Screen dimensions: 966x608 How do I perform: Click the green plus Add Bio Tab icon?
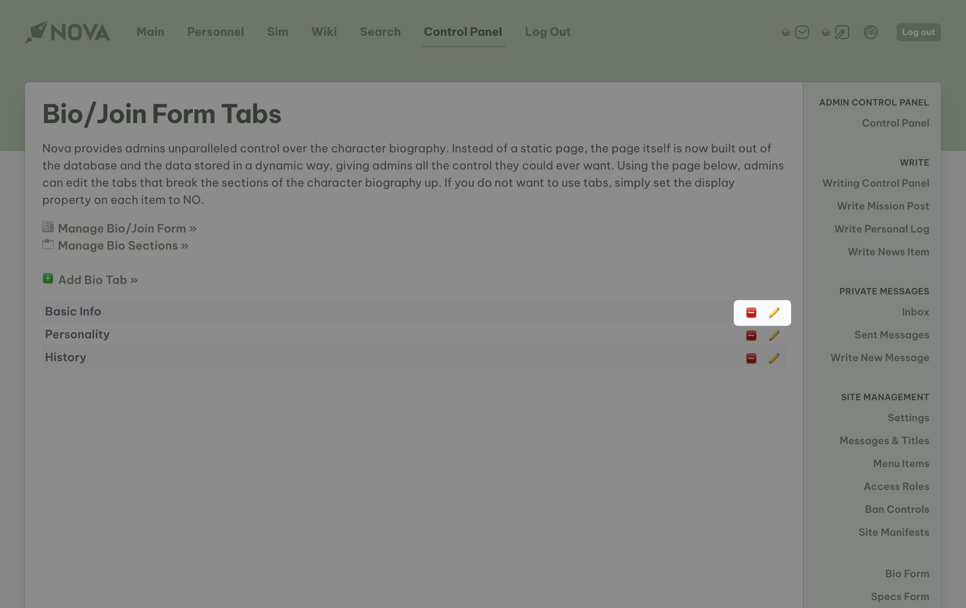click(x=48, y=279)
